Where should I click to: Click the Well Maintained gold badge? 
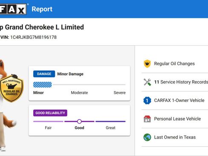click(12, 88)
